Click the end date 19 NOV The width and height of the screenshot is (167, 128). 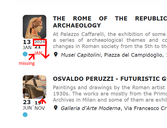40,106
